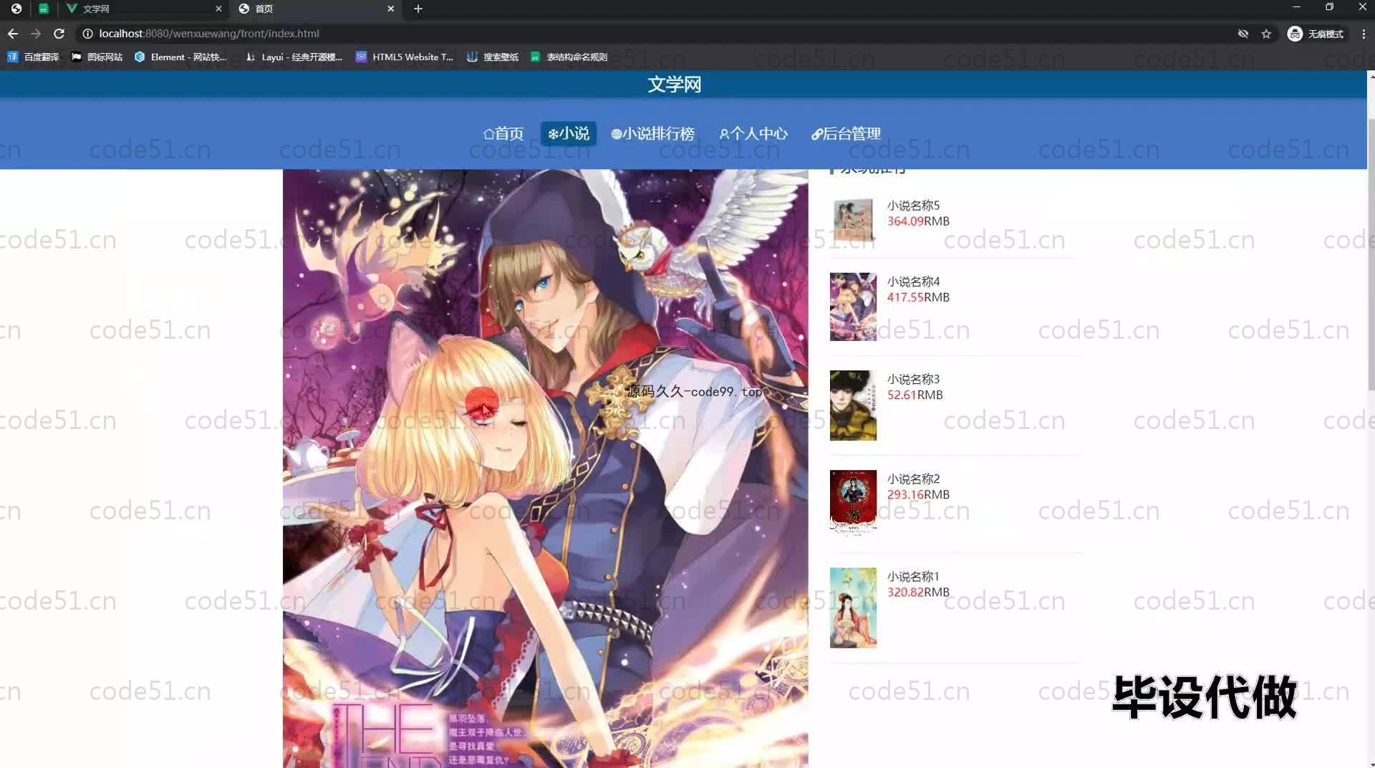Click the price 364.09RMB
The image size is (1375, 768).
918,221
